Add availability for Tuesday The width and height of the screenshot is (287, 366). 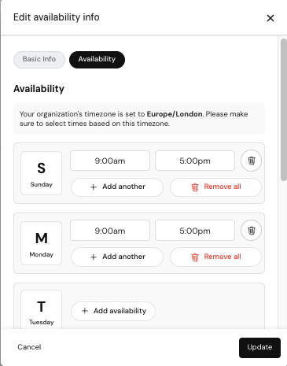click(x=113, y=311)
